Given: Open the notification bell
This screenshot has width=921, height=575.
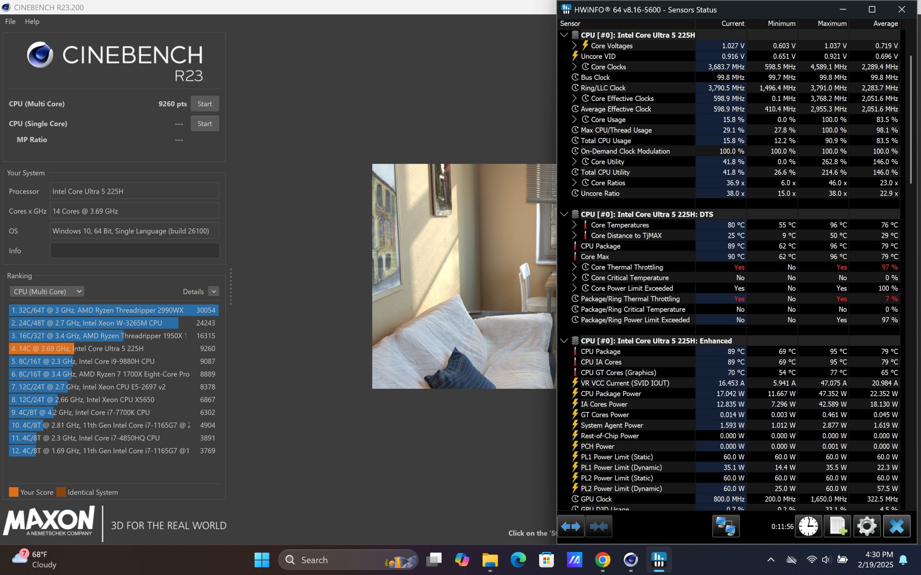Looking at the screenshot, I should tap(903, 560).
